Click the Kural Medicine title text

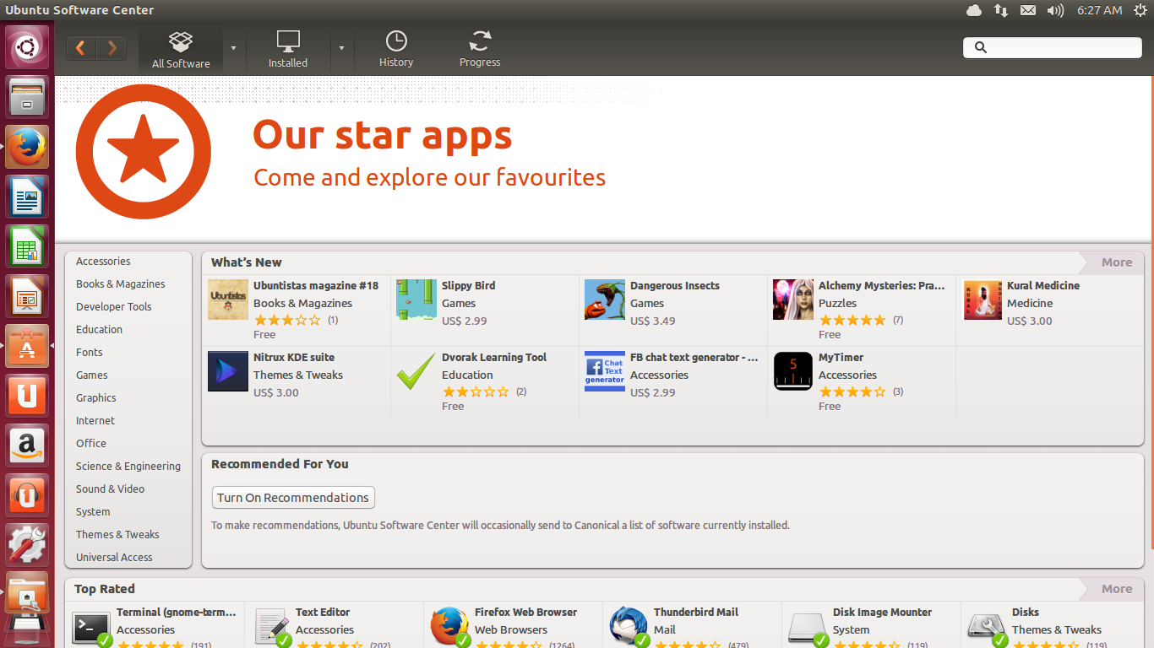[x=1043, y=286]
